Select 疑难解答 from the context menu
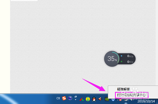 click(x=123, y=89)
